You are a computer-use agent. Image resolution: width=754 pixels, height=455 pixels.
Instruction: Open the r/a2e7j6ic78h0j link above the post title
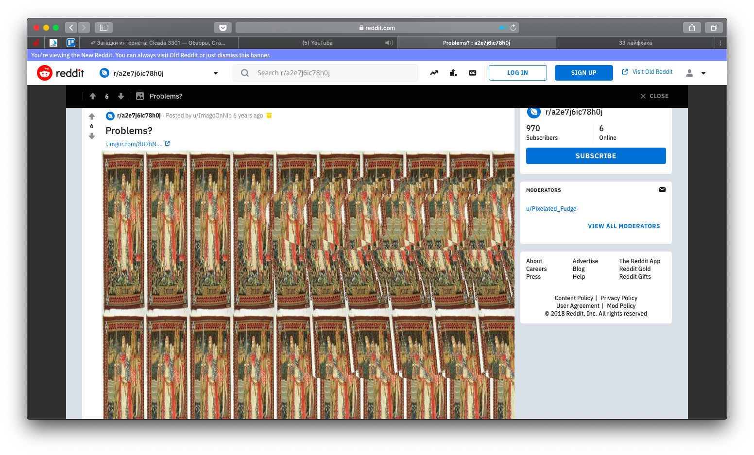(x=139, y=116)
